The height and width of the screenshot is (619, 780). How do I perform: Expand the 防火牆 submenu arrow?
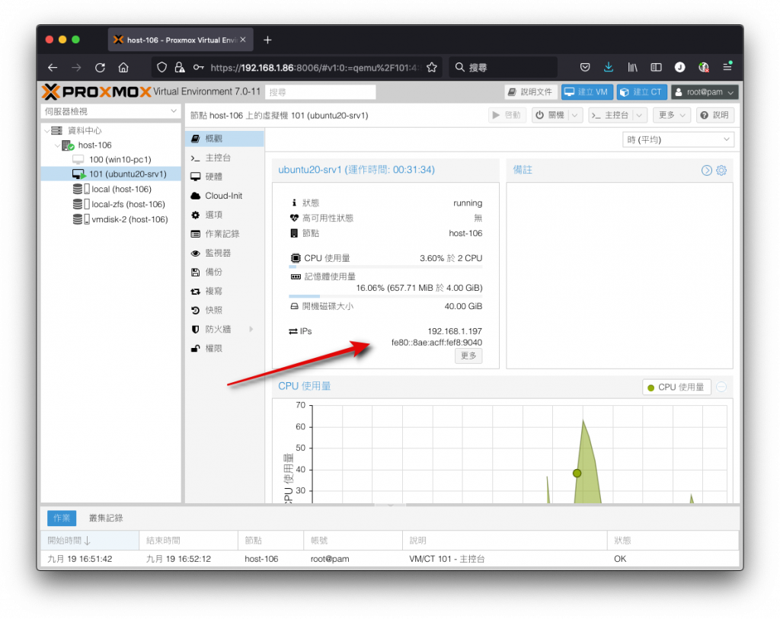click(251, 329)
